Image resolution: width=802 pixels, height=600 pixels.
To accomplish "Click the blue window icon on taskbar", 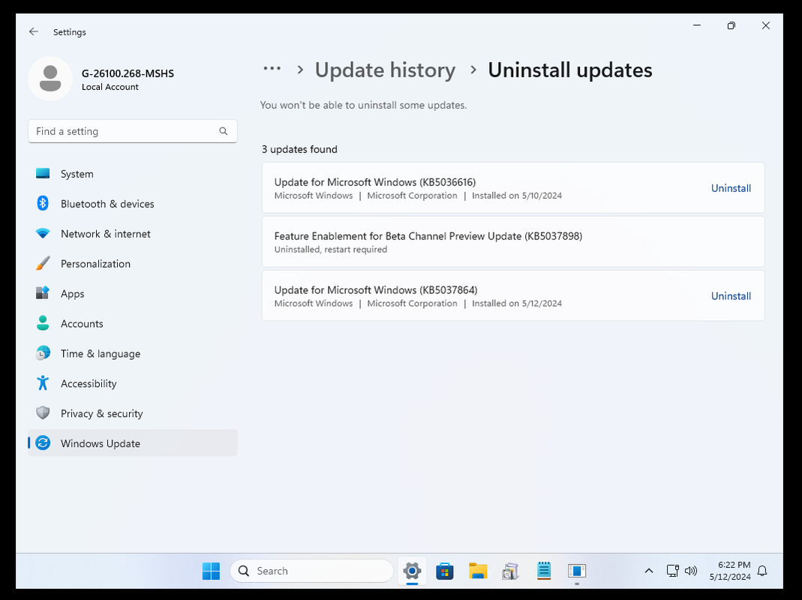I will pos(576,571).
